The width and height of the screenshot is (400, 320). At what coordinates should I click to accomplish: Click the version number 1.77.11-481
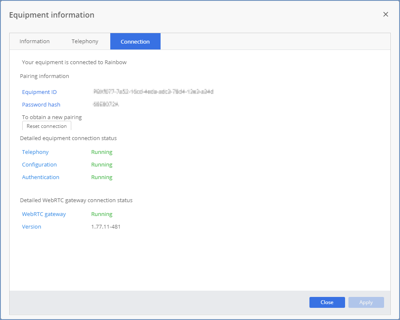(x=106, y=226)
